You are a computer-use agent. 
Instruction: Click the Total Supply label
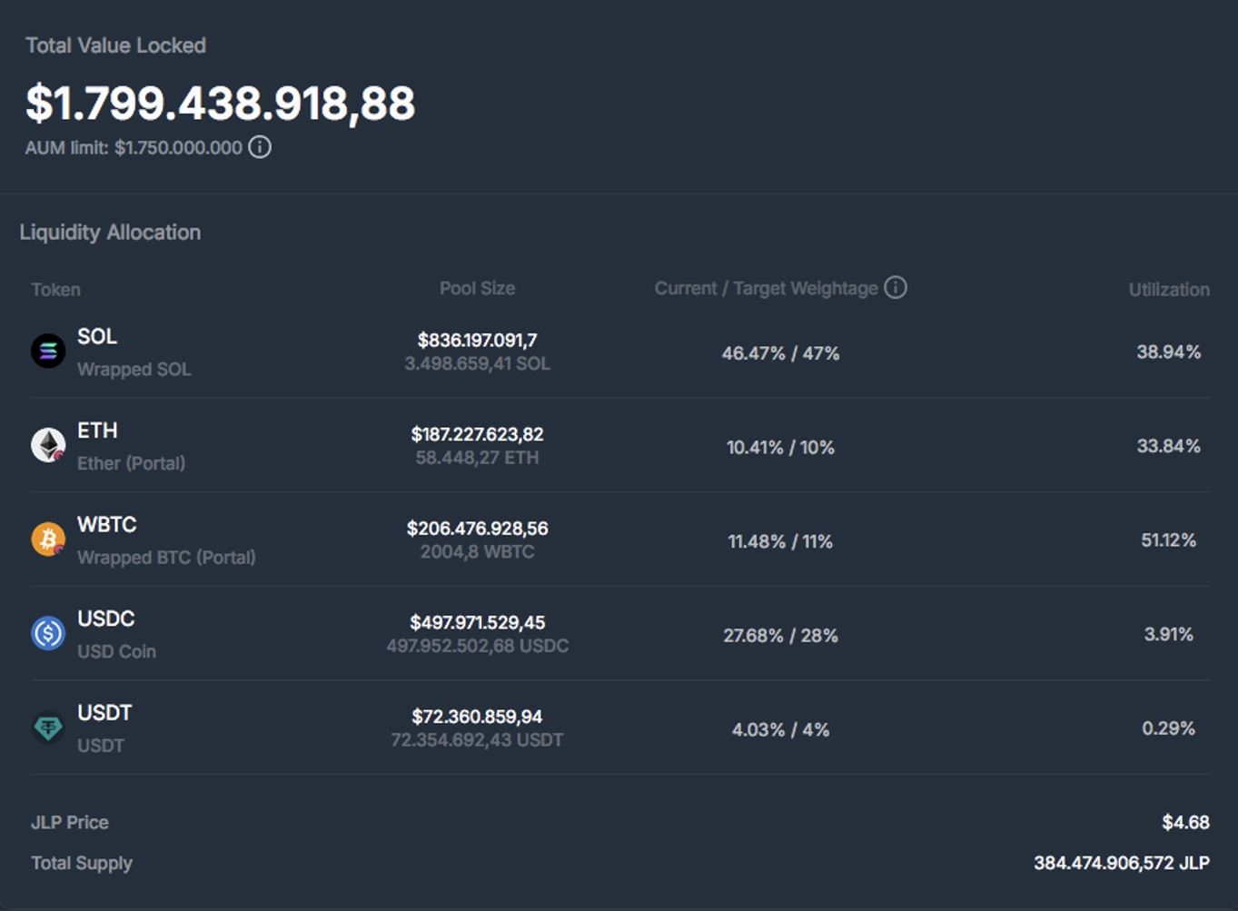(82, 863)
